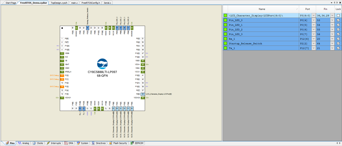Click green status icon for Pin_LED_1

pos(225,25)
